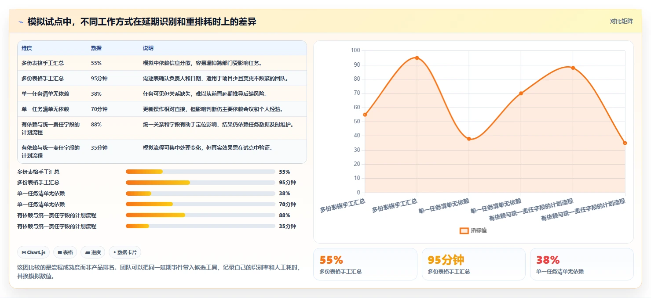651x298 pixels.
Task: Click the 指标值 legend text
Action: (479, 230)
